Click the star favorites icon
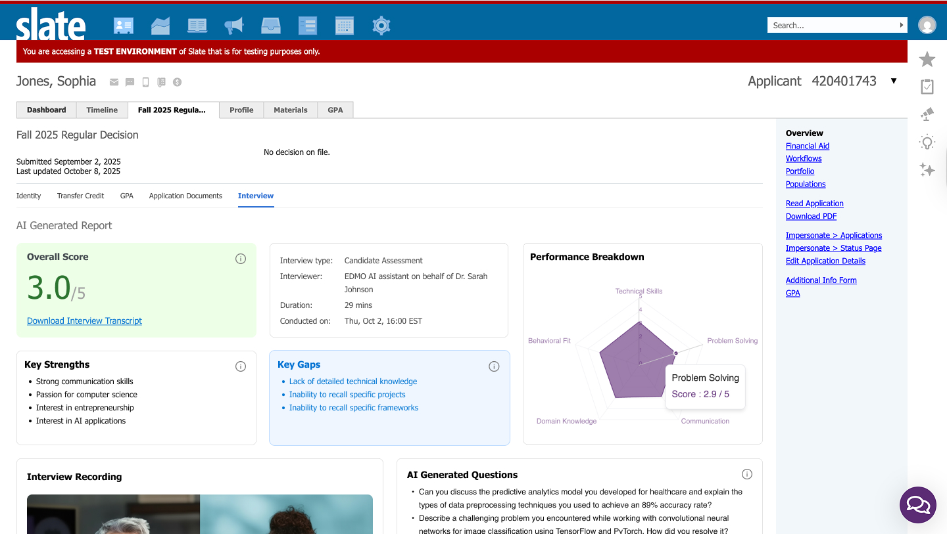Viewport: 947px width, 547px height. pos(927,59)
